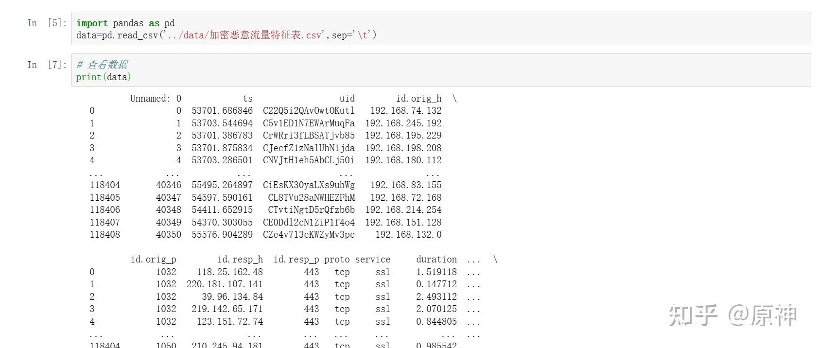Image resolution: width=818 pixels, height=348 pixels.
Task: Click responder IP 118.25.162.48
Action: [x=230, y=272]
